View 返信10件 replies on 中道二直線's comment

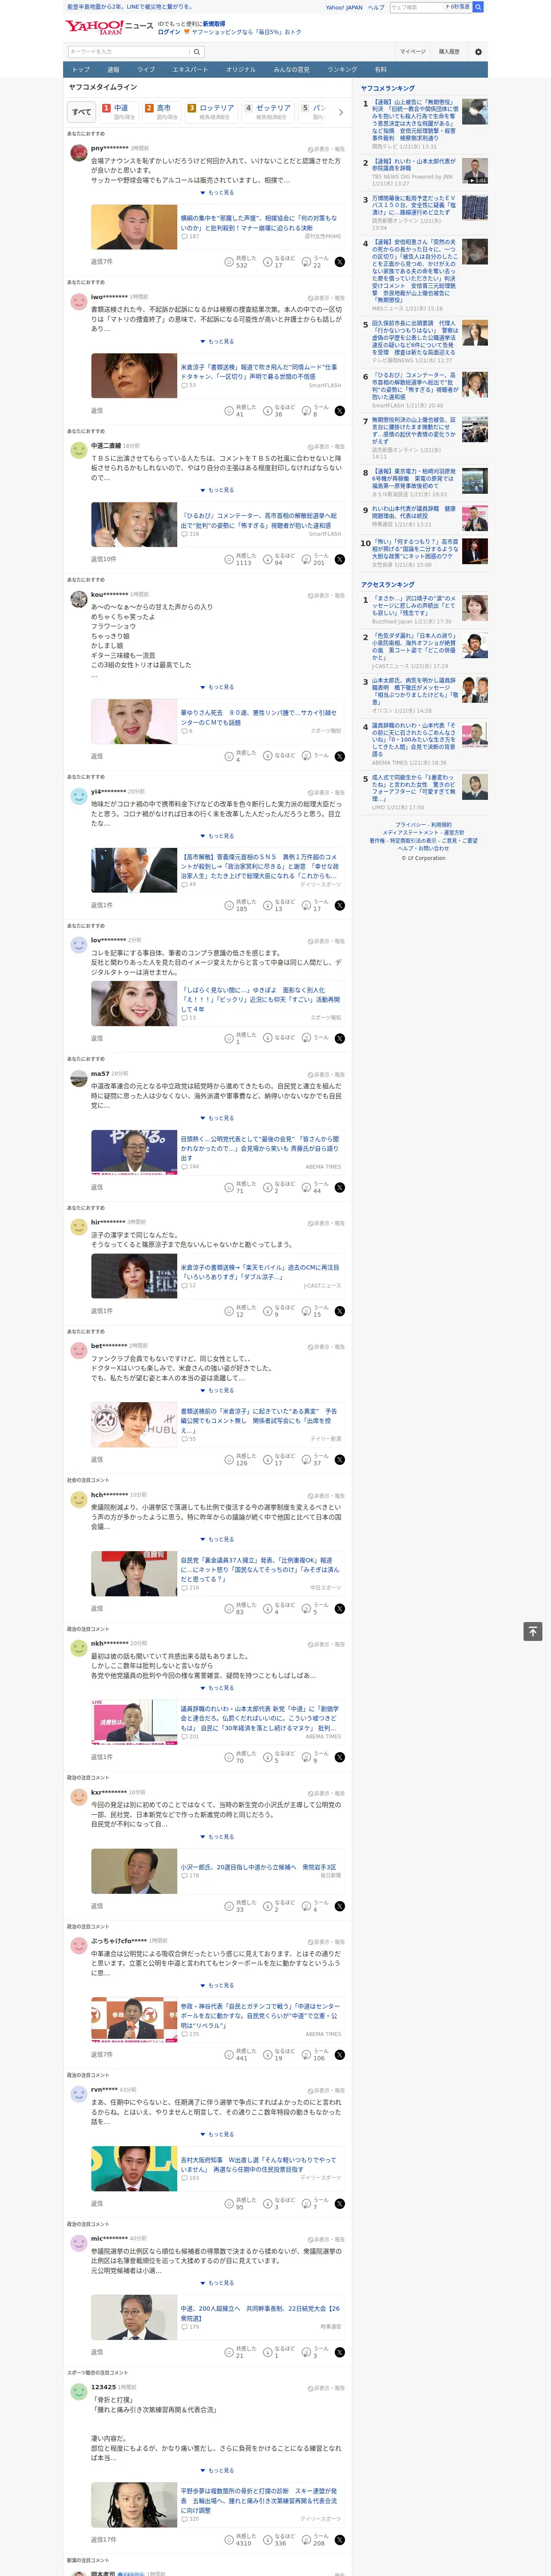(104, 560)
